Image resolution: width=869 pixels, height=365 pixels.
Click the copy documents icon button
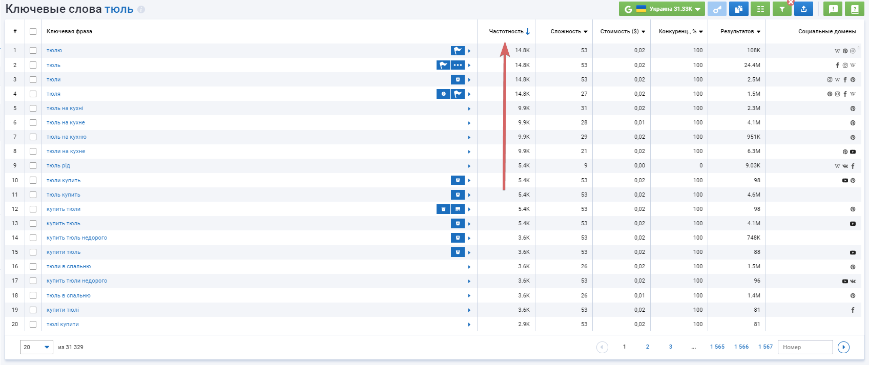pos(739,9)
